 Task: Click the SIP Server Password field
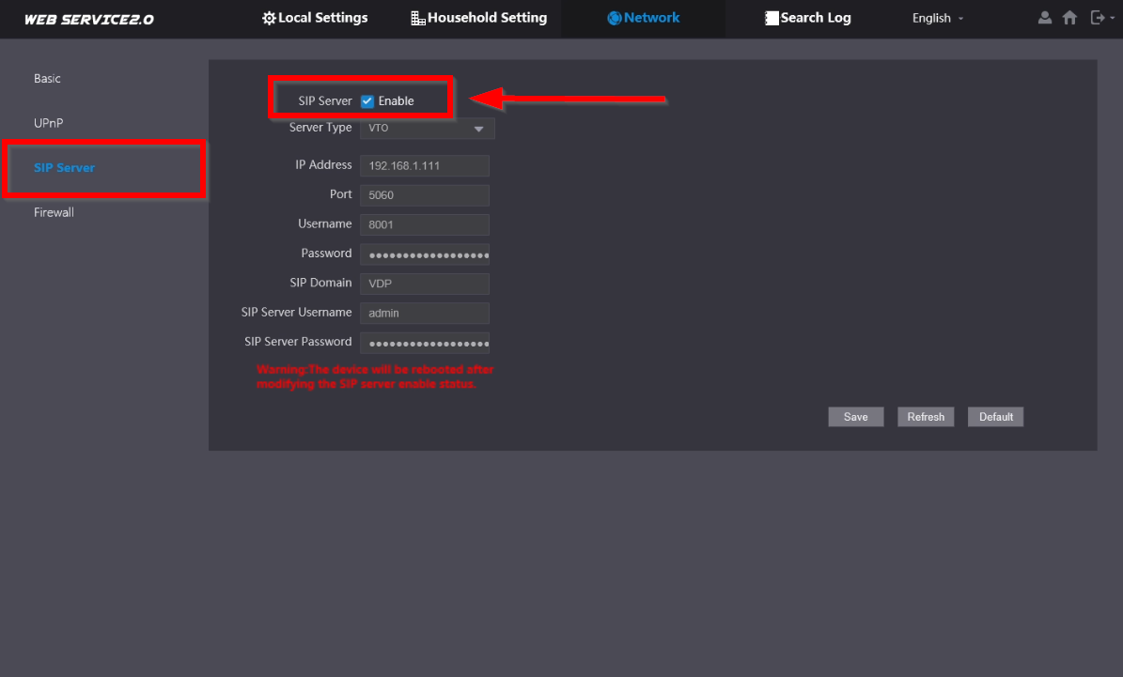[x=425, y=343]
